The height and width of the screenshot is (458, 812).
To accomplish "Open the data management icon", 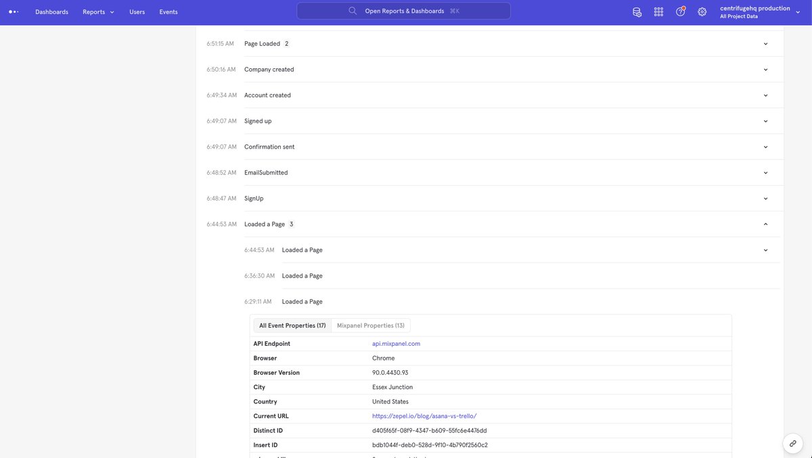I will 637,11.
